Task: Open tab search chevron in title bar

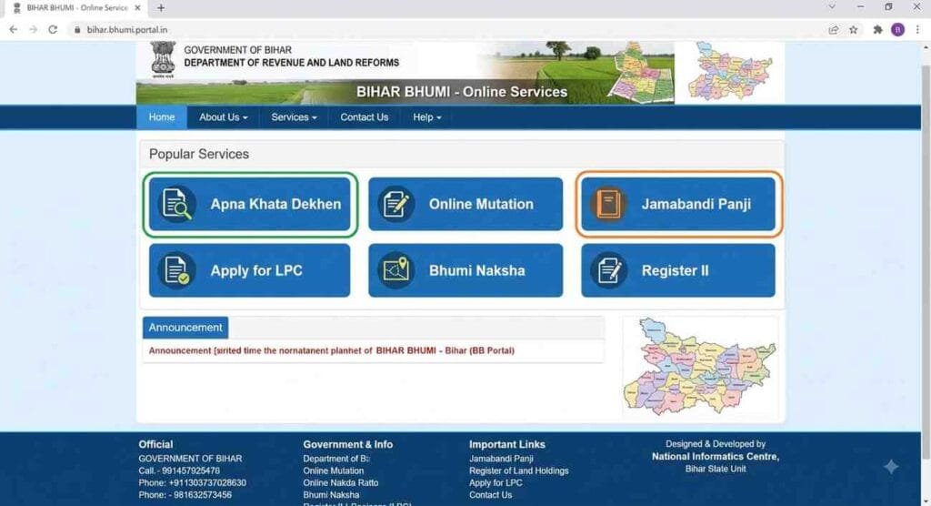Action: (832, 7)
